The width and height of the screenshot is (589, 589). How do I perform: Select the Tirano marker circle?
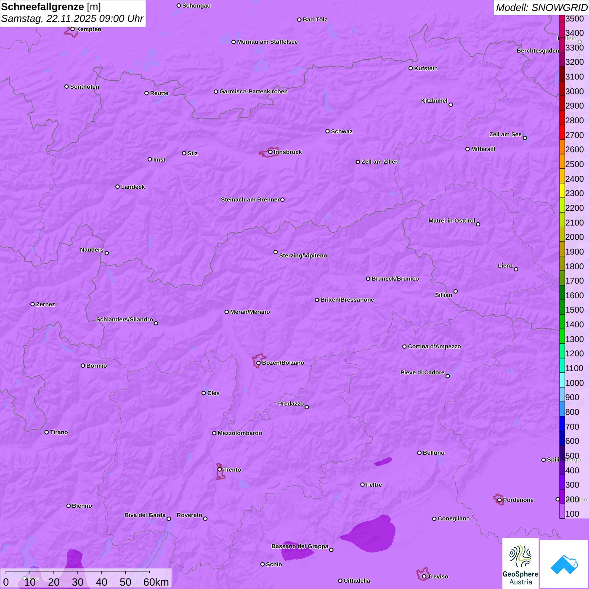(x=47, y=432)
